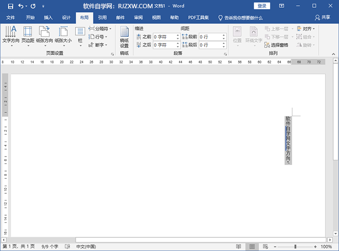Open the 文件 File tab

pyautogui.click(x=10, y=17)
